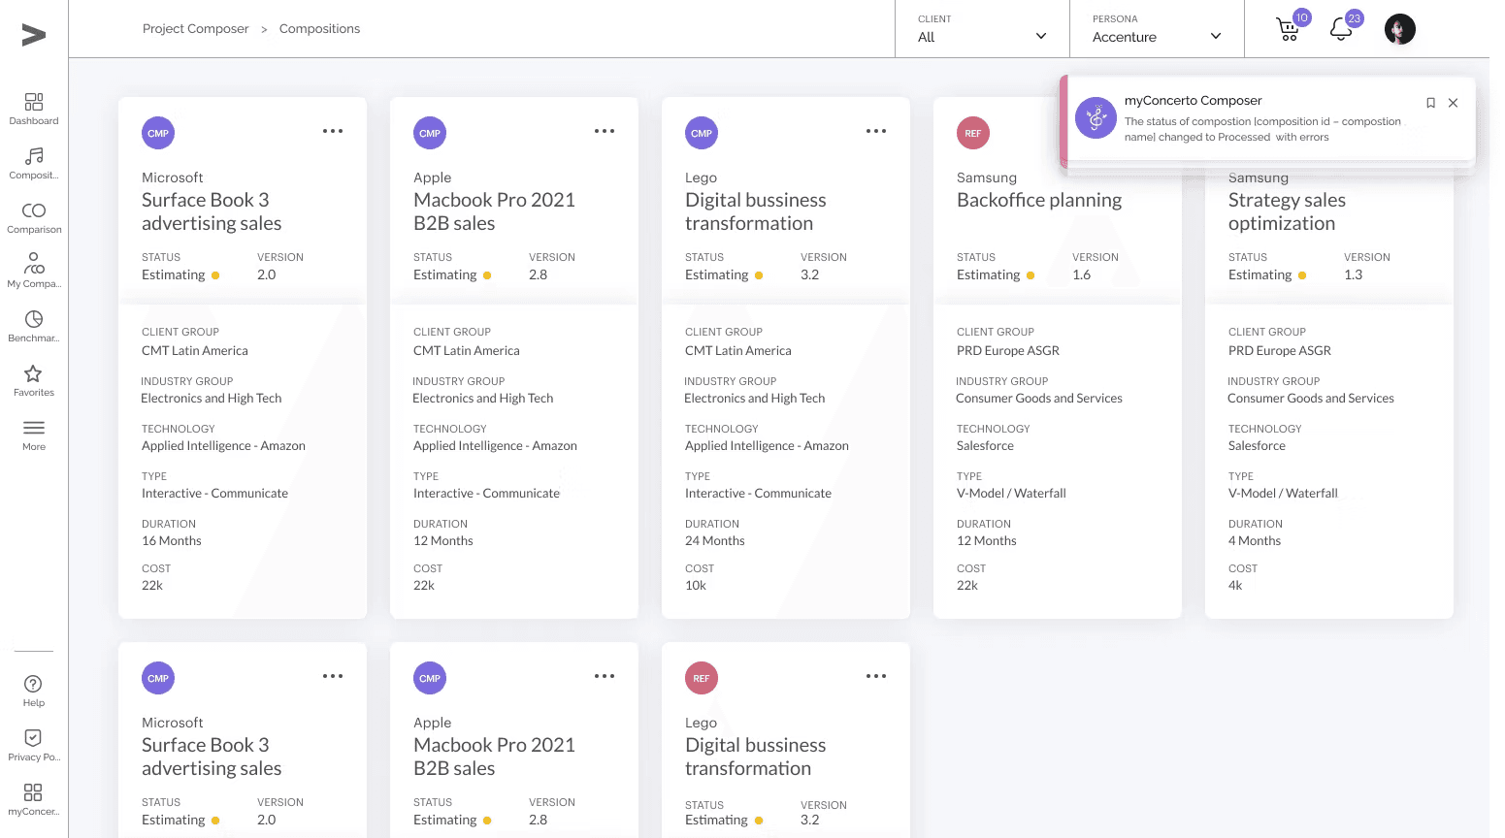Open options menu on bottom Lego card
The image size is (1505, 838).
tap(876, 676)
